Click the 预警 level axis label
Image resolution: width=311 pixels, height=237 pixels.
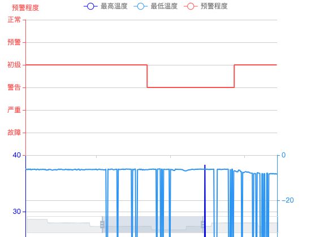coord(14,42)
